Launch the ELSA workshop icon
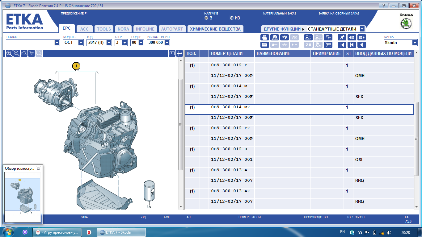 click(308, 37)
